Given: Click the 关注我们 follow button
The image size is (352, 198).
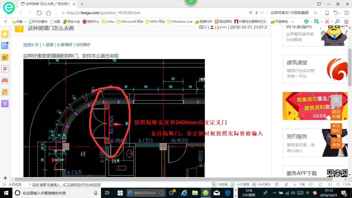Looking at the screenshot, I should (x=336, y=128).
